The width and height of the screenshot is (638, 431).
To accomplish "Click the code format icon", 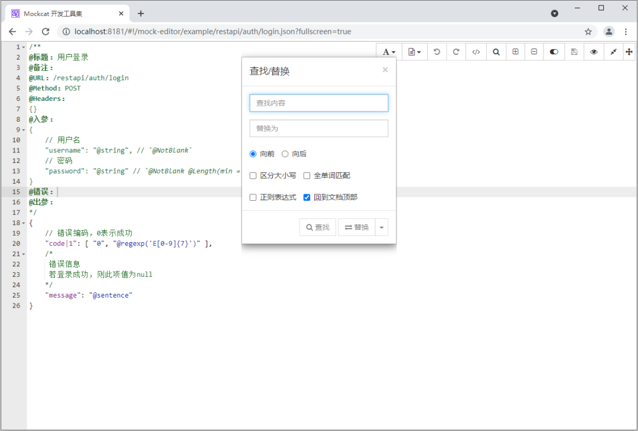I will [x=476, y=52].
